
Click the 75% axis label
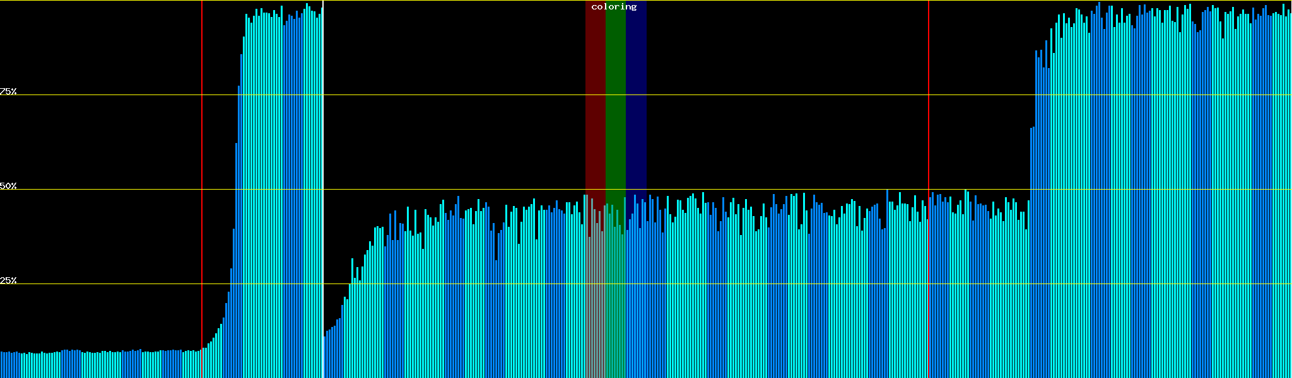point(9,91)
